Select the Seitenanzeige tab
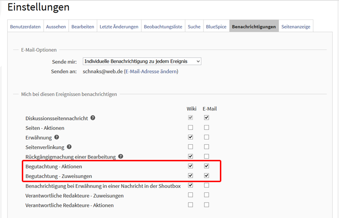 point(296,26)
